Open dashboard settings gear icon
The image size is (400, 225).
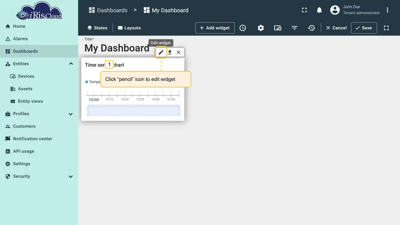260,28
